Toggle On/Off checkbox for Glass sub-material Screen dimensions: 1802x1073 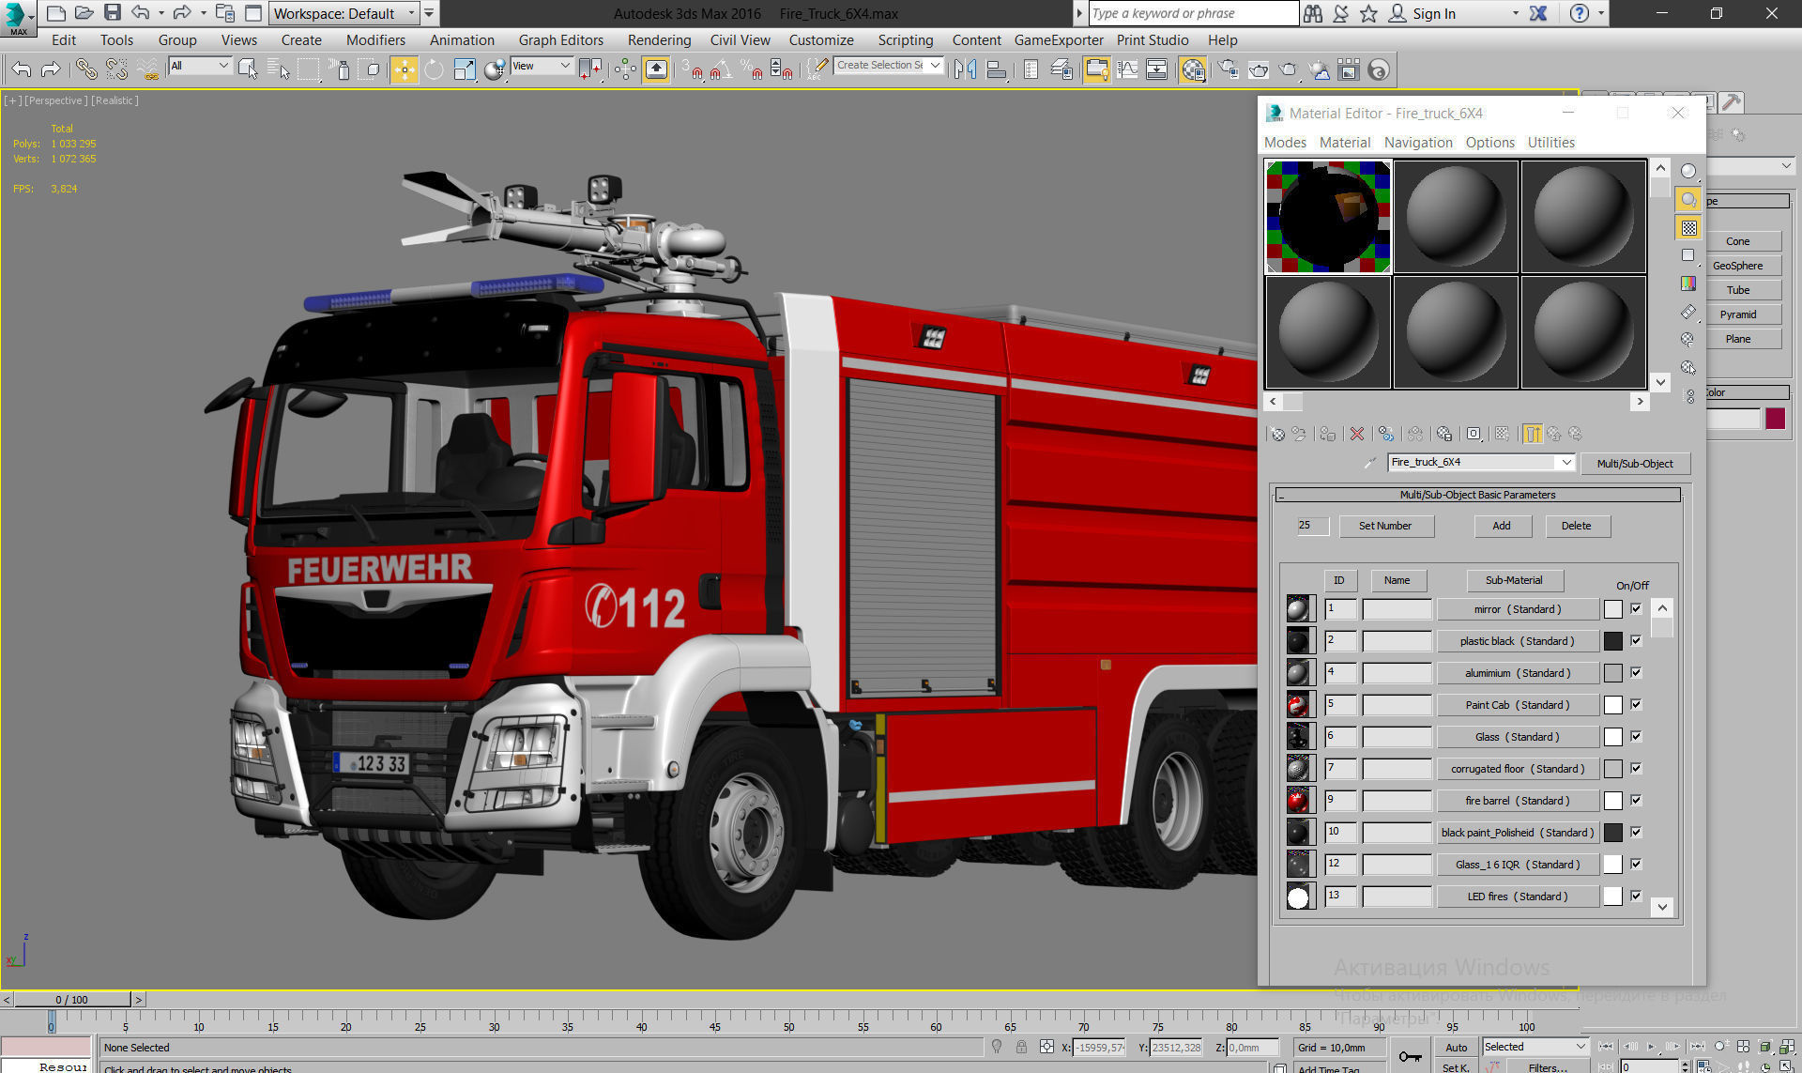1636,736
